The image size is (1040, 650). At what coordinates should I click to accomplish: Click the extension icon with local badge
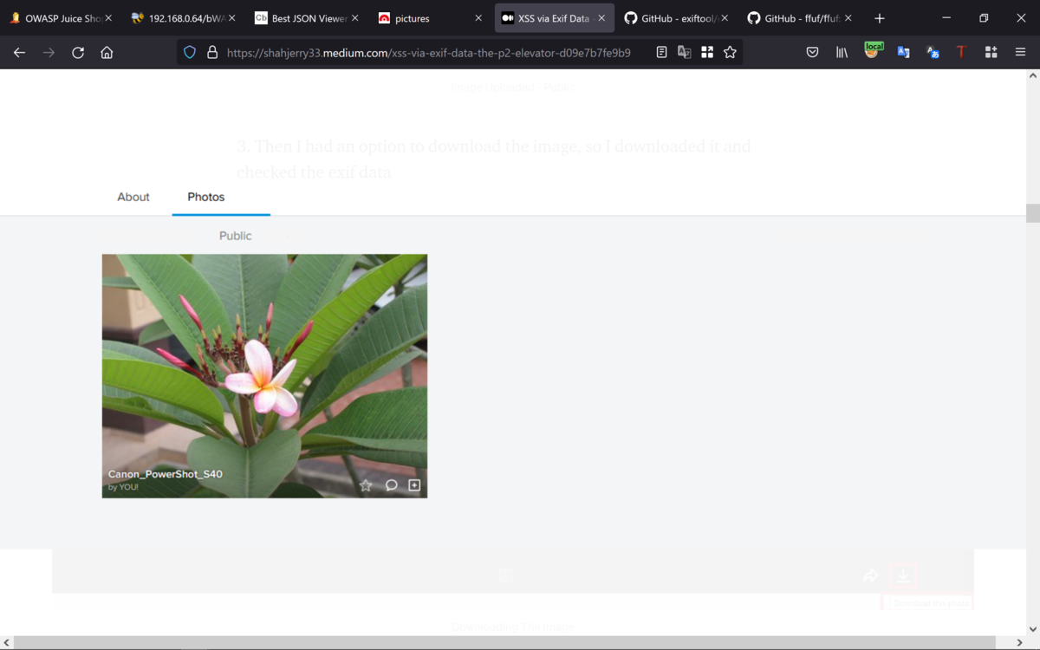873,51
